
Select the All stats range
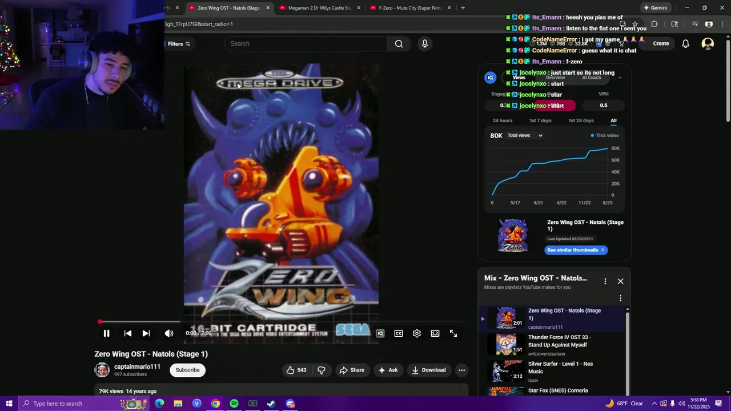coord(613,120)
